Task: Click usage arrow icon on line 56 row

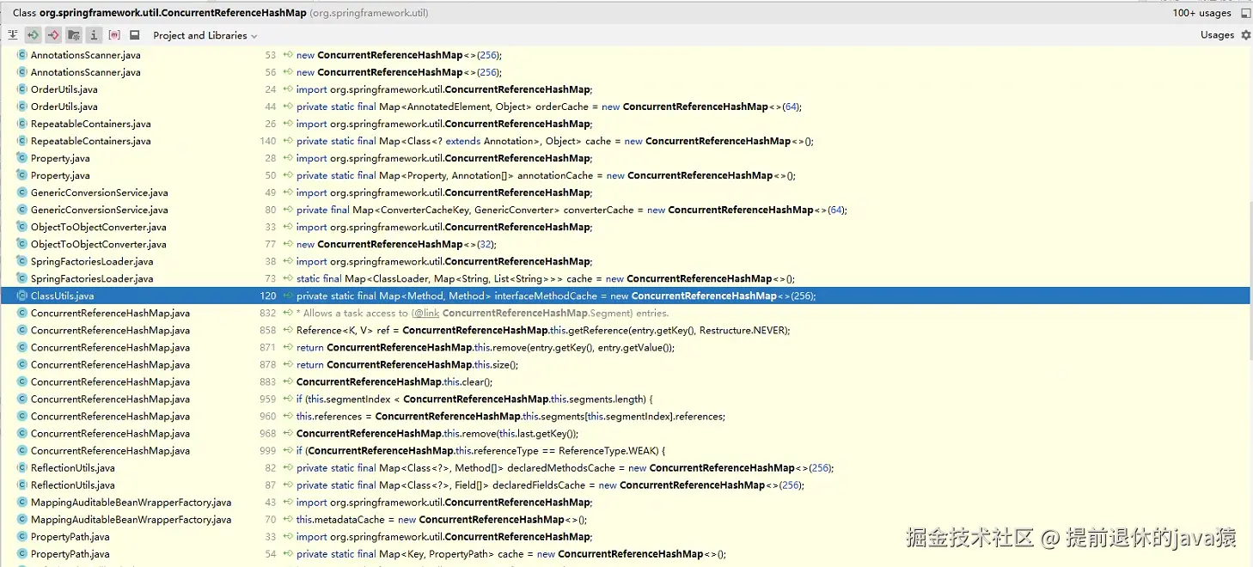Action: click(288, 72)
